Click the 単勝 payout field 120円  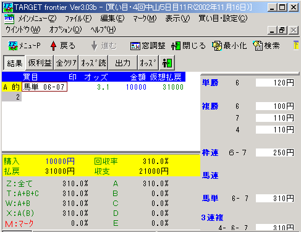point(275,83)
